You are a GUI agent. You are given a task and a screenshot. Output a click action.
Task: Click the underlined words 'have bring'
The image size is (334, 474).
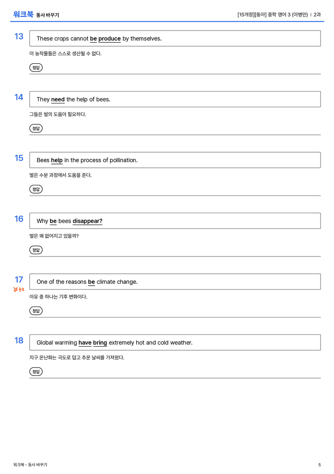click(93, 342)
